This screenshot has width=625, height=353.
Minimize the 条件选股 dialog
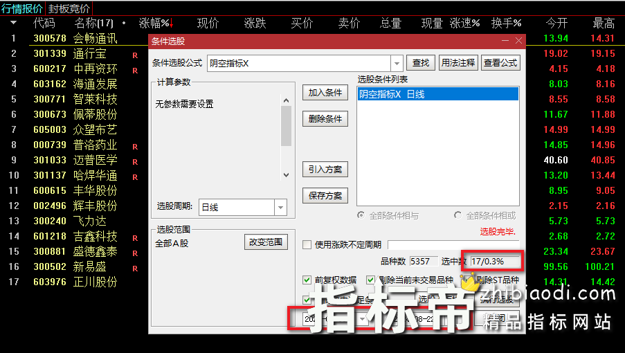pos(505,41)
